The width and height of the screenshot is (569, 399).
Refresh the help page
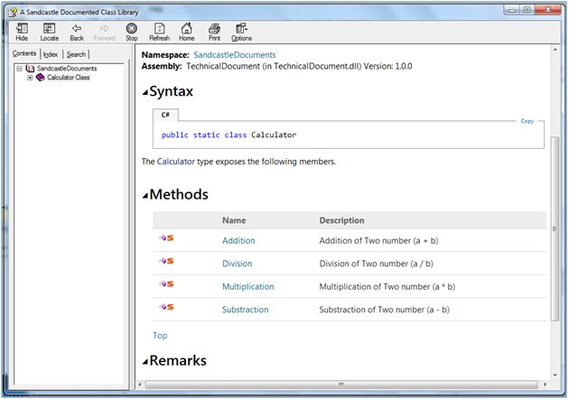pos(160,32)
